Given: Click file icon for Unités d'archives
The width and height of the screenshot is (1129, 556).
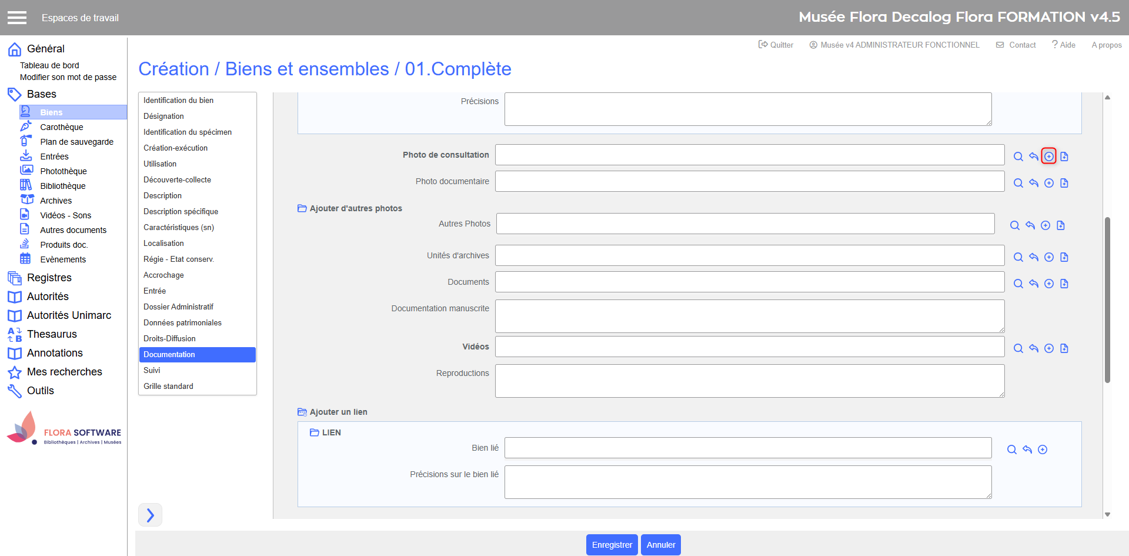Looking at the screenshot, I should point(1064,257).
